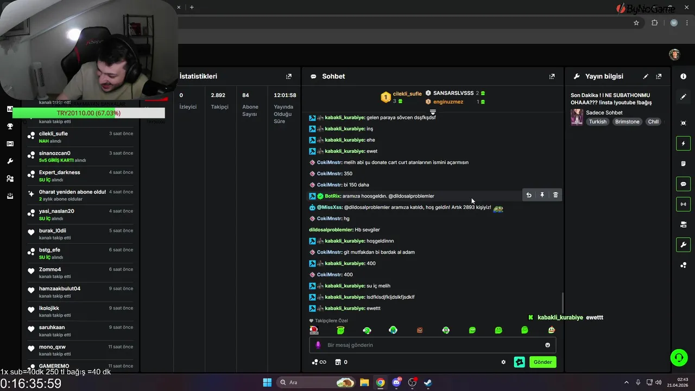This screenshot has width=695, height=391.
Task: Open @MissXss username in chat
Action: point(330,207)
